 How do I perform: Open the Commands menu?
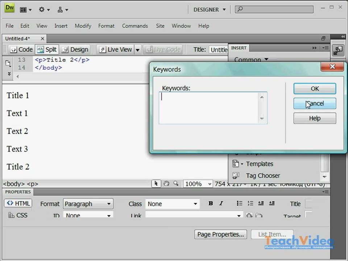[135, 26]
